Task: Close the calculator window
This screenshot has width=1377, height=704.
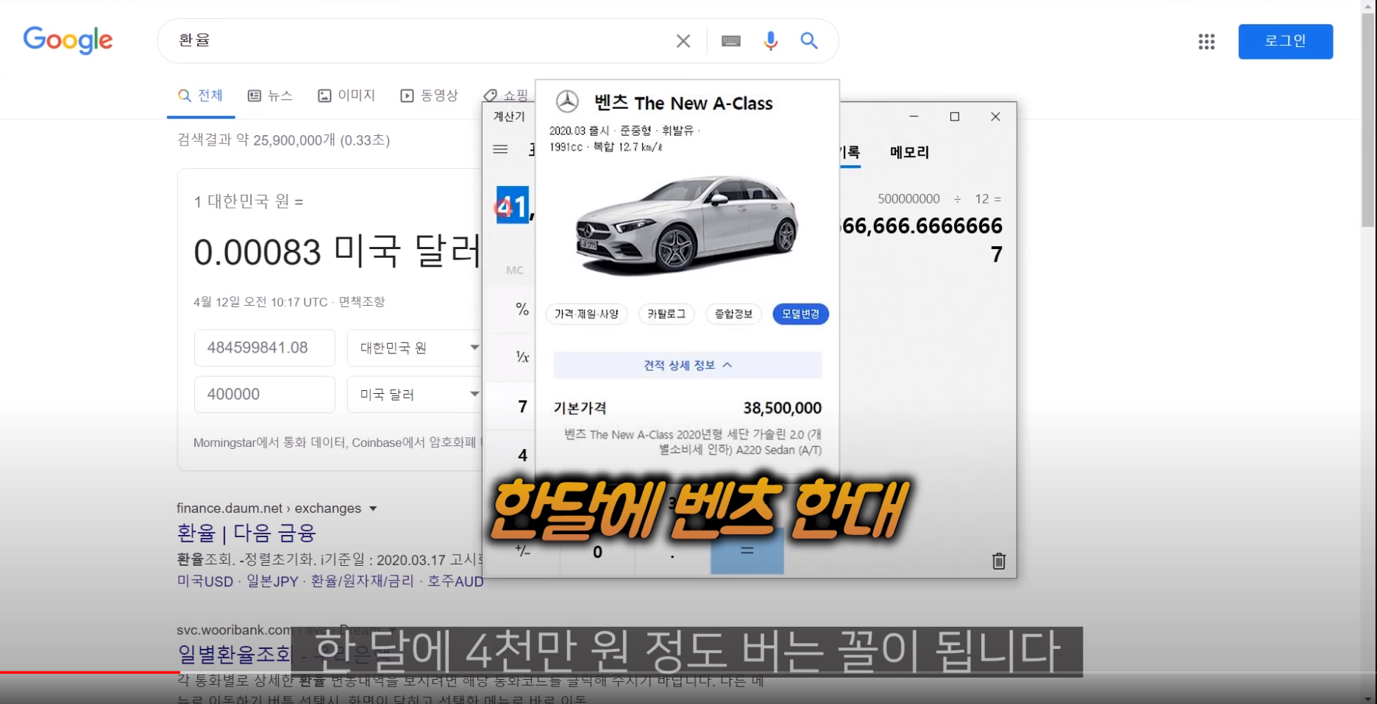Action: click(x=995, y=117)
